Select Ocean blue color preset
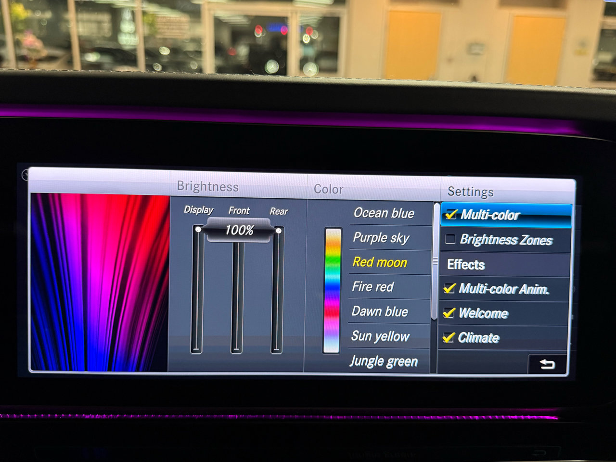 384,213
